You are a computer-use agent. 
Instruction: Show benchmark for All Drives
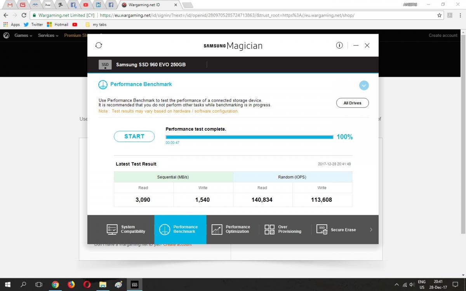coord(352,103)
